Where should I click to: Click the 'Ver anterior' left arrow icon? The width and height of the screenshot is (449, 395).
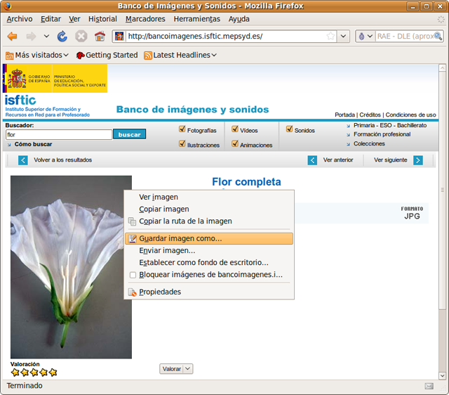click(x=312, y=160)
